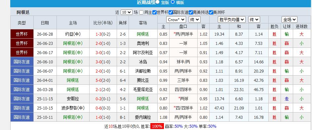Click the 近期战绩 section title
This screenshot has width=312, height=130.
146,2
